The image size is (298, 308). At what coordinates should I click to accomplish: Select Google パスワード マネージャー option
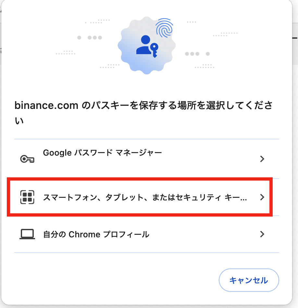(x=146, y=159)
